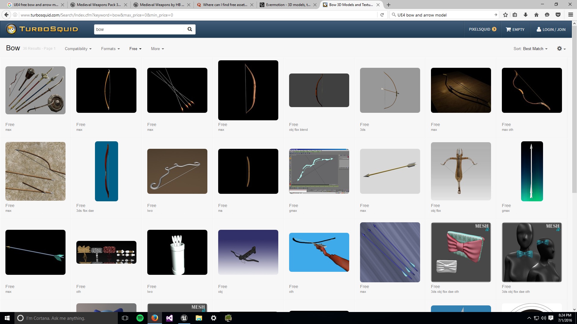Click the Firefox search box
The width and height of the screenshot is (577, 324).
point(445,15)
